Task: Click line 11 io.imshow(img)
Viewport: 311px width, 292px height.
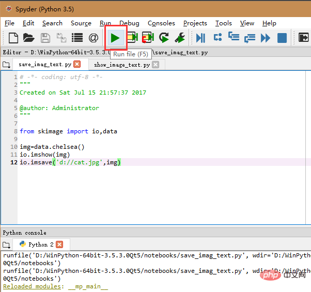Action: point(45,155)
